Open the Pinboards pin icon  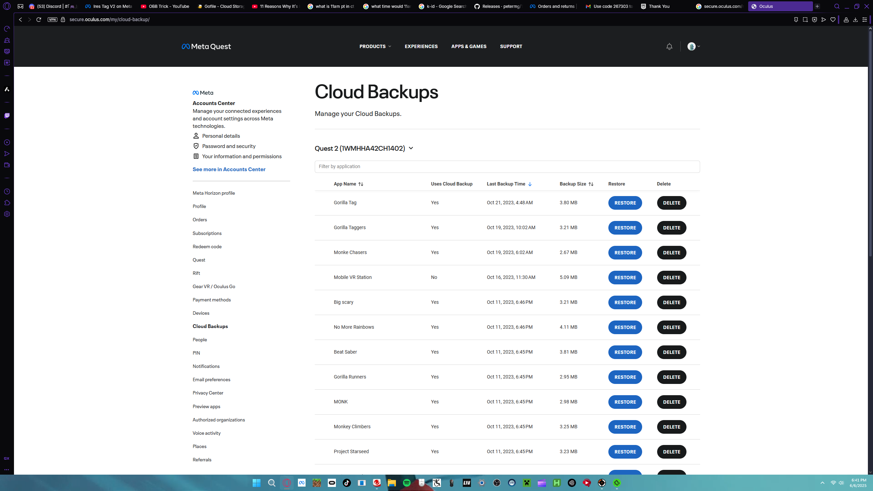click(x=796, y=19)
